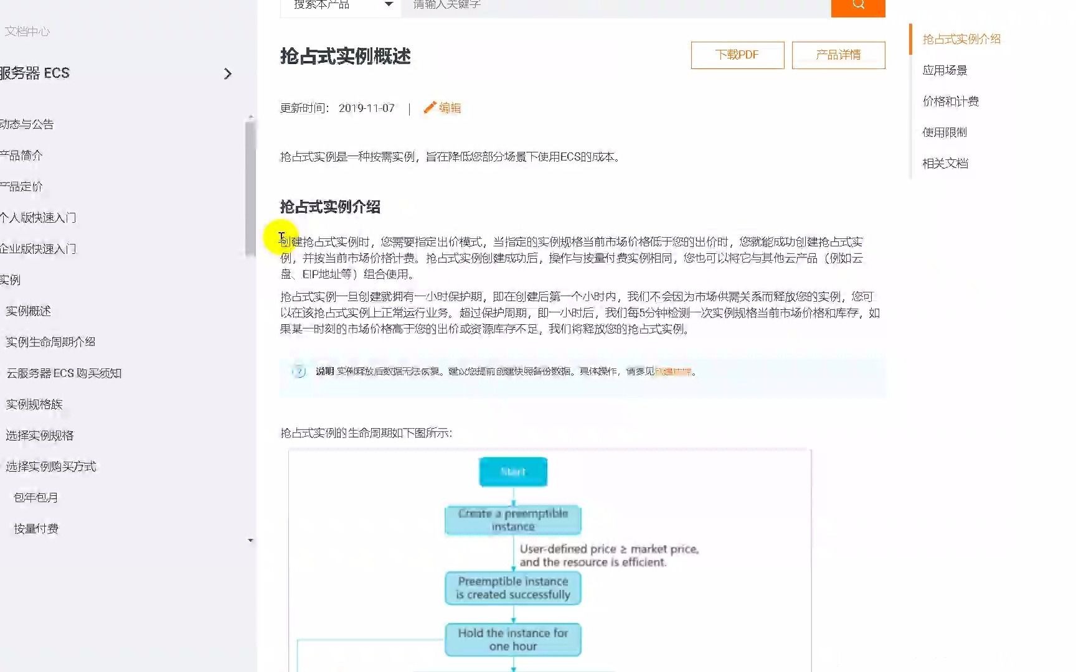Screen dimensions: 1076x672
Task: Open 动态与公告 in the sidebar
Action: coord(27,124)
